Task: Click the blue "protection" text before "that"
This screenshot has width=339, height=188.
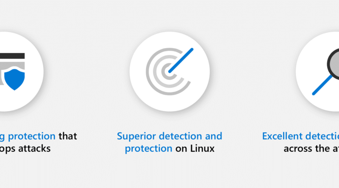Action: pyautogui.click(x=32, y=136)
